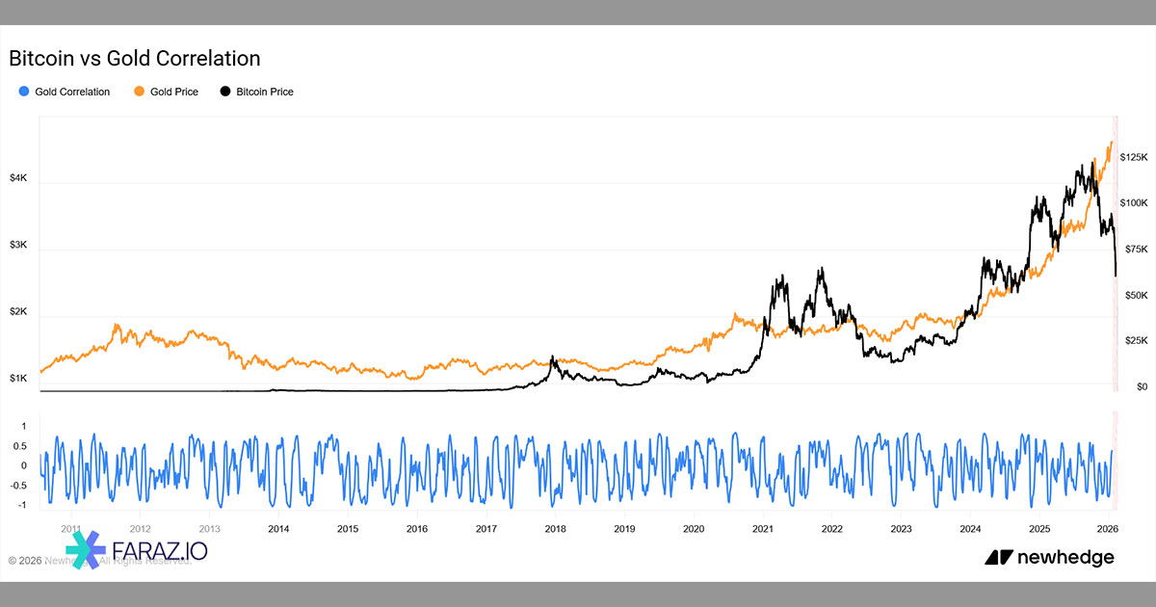Click the $4K gold price axis label
1156x607 pixels.
(x=19, y=178)
